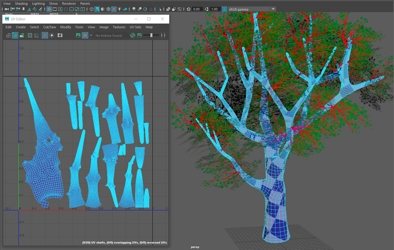Enable shaded UV shells display icon
The width and height of the screenshot is (394, 250).
click(x=15, y=35)
